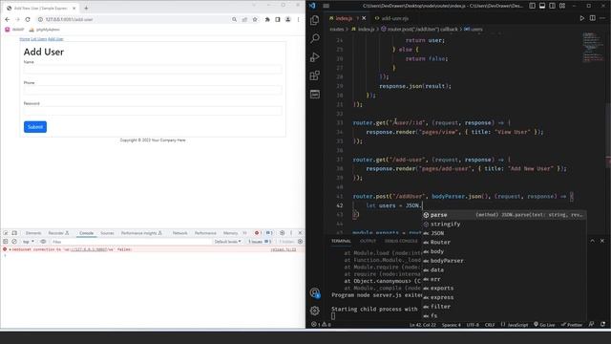
Task: Change indentation via Spaces: 4
Action: click(452, 325)
